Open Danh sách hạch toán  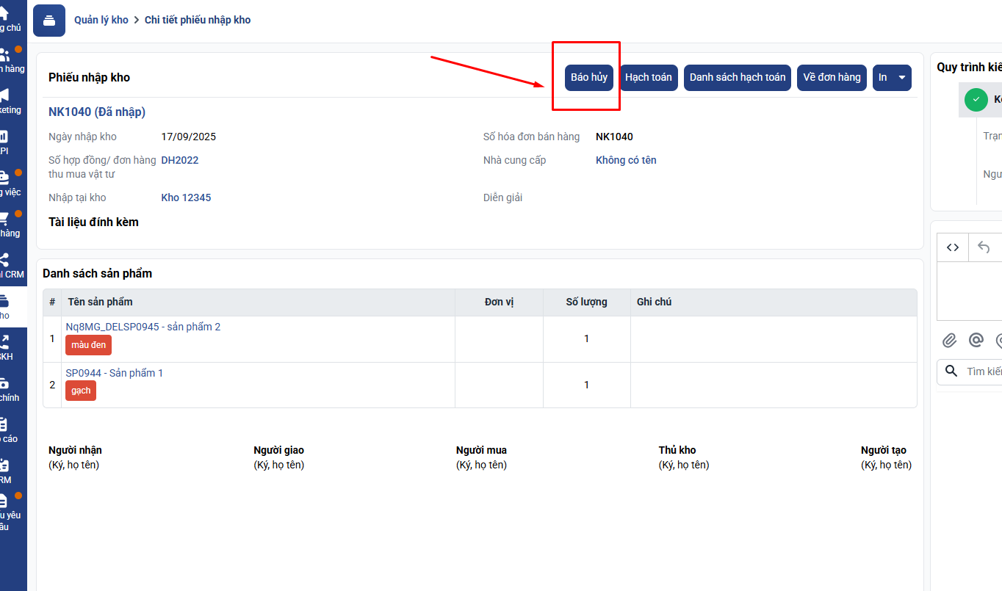[x=737, y=78]
